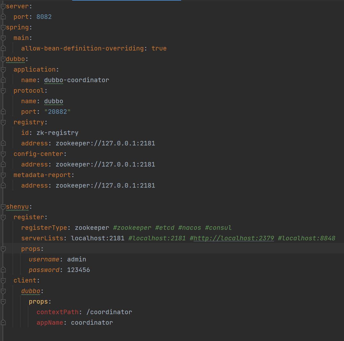The image size is (344, 341).
Task: Click the 'metadata-report' key
Action: click(42, 175)
